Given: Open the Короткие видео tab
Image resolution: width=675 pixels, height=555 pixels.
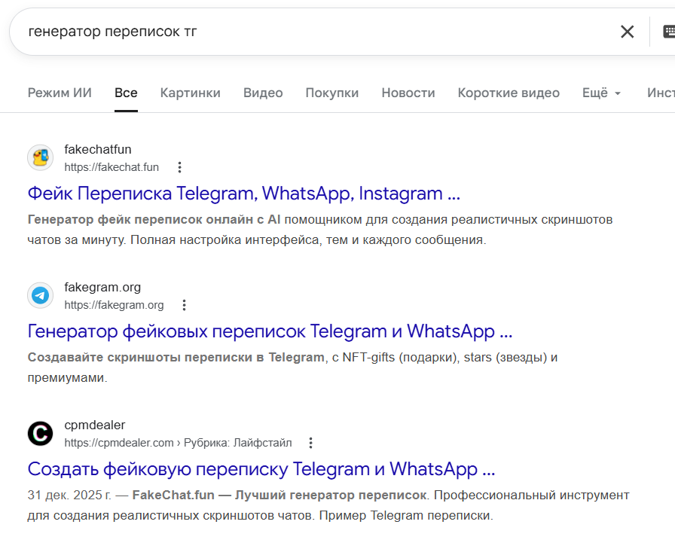Looking at the screenshot, I should tap(509, 93).
